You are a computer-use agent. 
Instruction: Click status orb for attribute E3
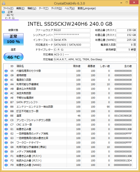click(x=6, y=138)
